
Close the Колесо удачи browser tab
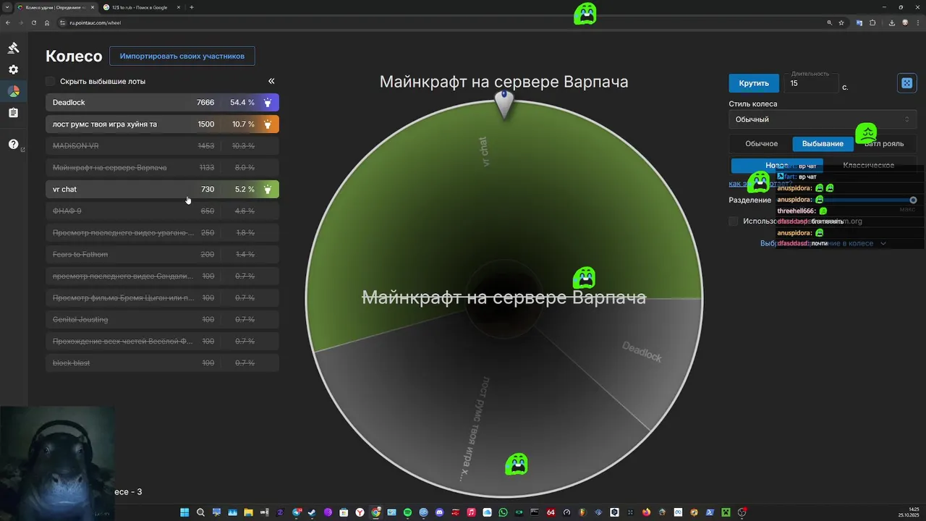tap(92, 7)
